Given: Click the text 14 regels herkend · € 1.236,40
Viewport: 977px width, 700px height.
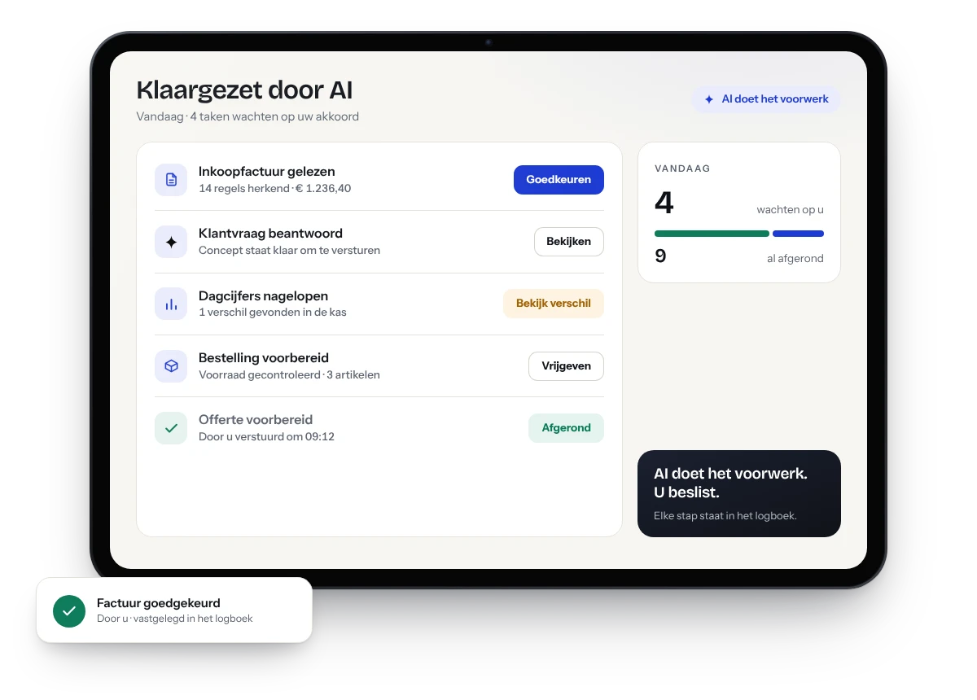Looking at the screenshot, I should click(x=275, y=188).
